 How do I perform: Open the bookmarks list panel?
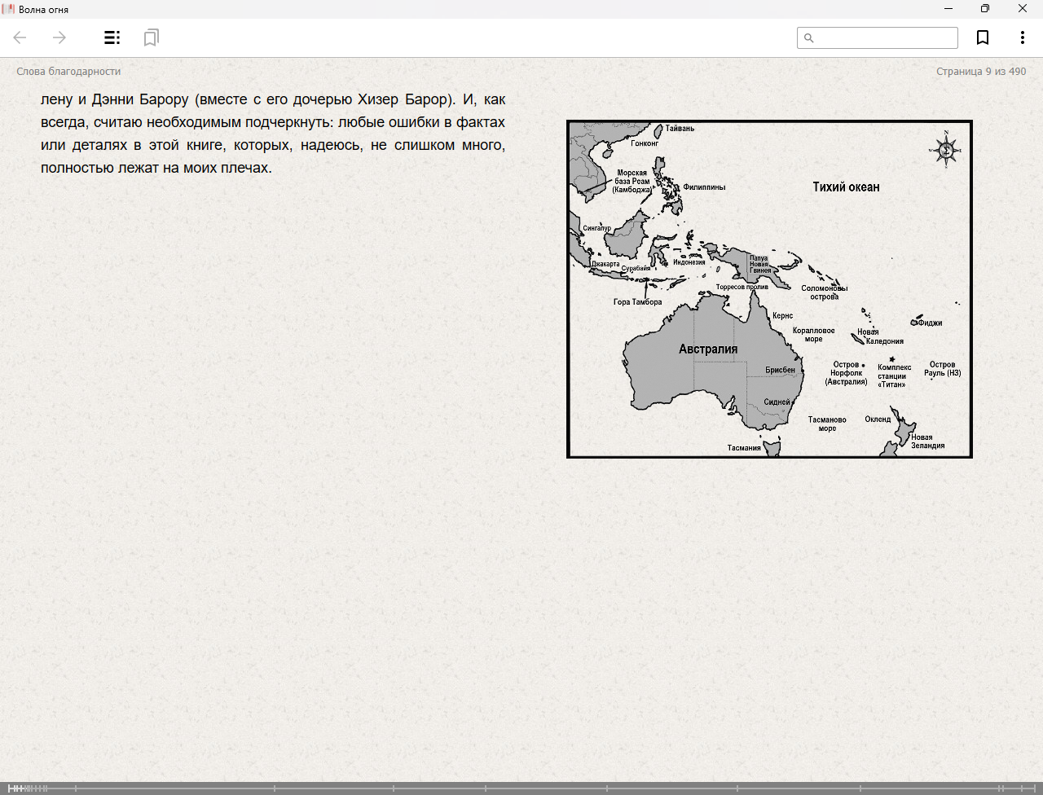coord(151,37)
